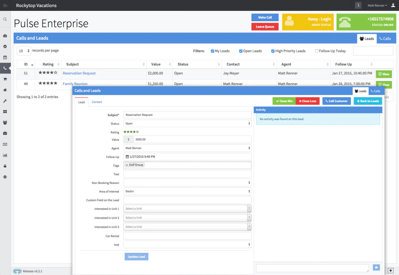This screenshot has width=399, height=275.
Task: Switch to Leads tab in detail panel header
Action: click(360, 91)
